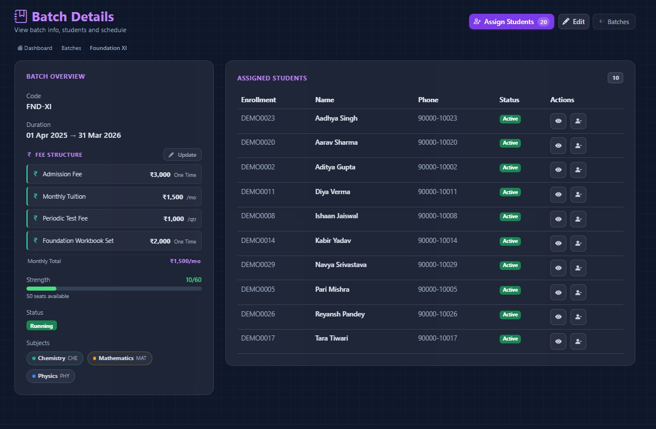The image size is (656, 429).
Task: Click the Active badge for Diya Verma
Action: click(510, 192)
